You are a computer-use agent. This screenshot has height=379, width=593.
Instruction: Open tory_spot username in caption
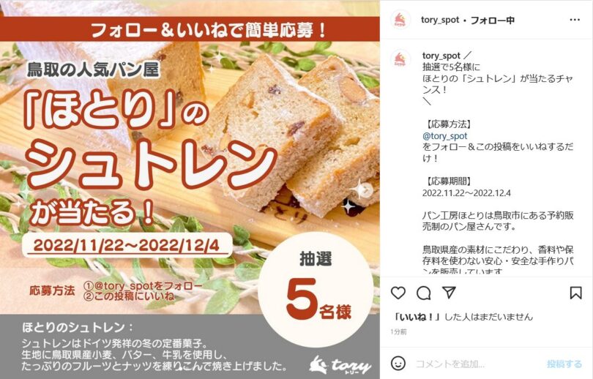pos(441,56)
